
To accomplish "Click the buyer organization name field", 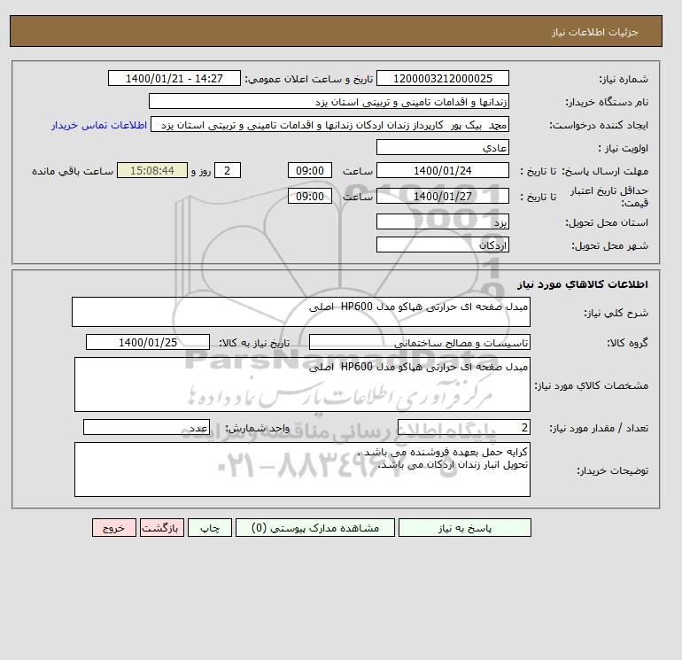I will tap(329, 101).
